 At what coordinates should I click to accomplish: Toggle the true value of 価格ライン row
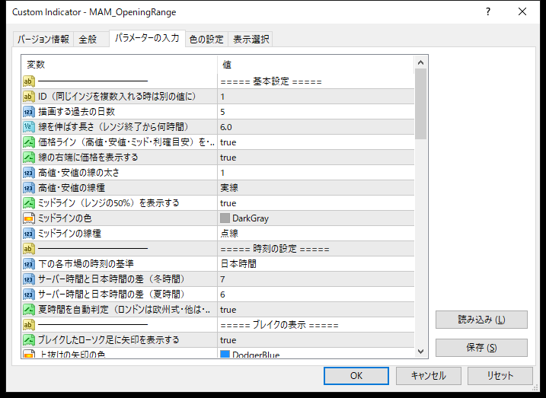316,142
